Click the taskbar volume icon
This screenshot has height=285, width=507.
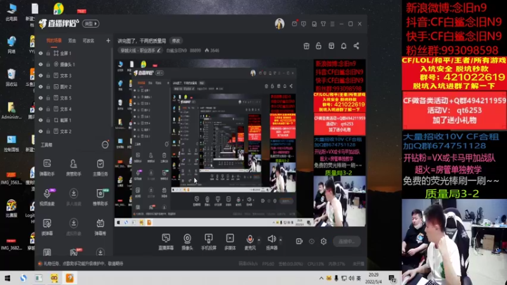click(351, 278)
